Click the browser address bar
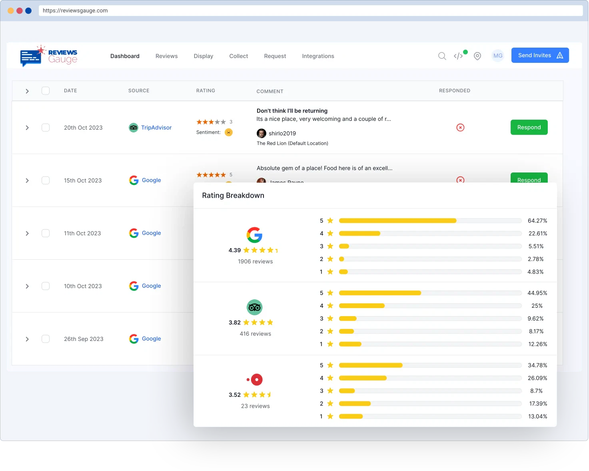Viewport: 589px width, 471px height. (310, 10)
